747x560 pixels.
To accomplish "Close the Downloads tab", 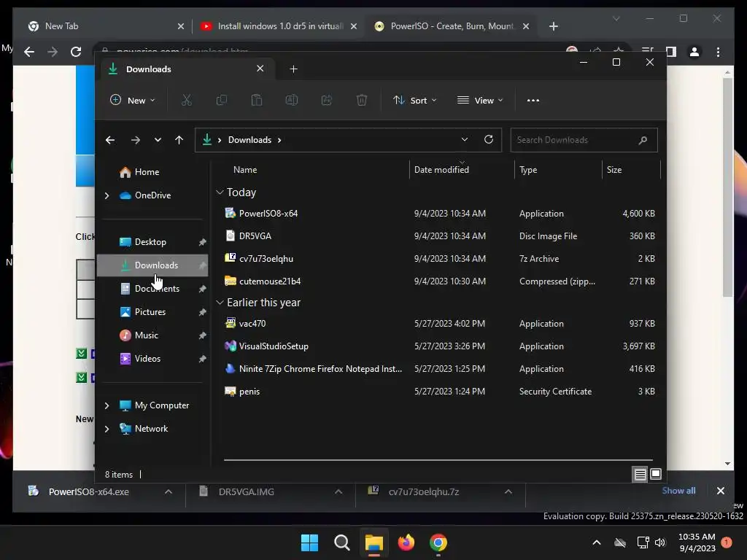I will coord(260,69).
